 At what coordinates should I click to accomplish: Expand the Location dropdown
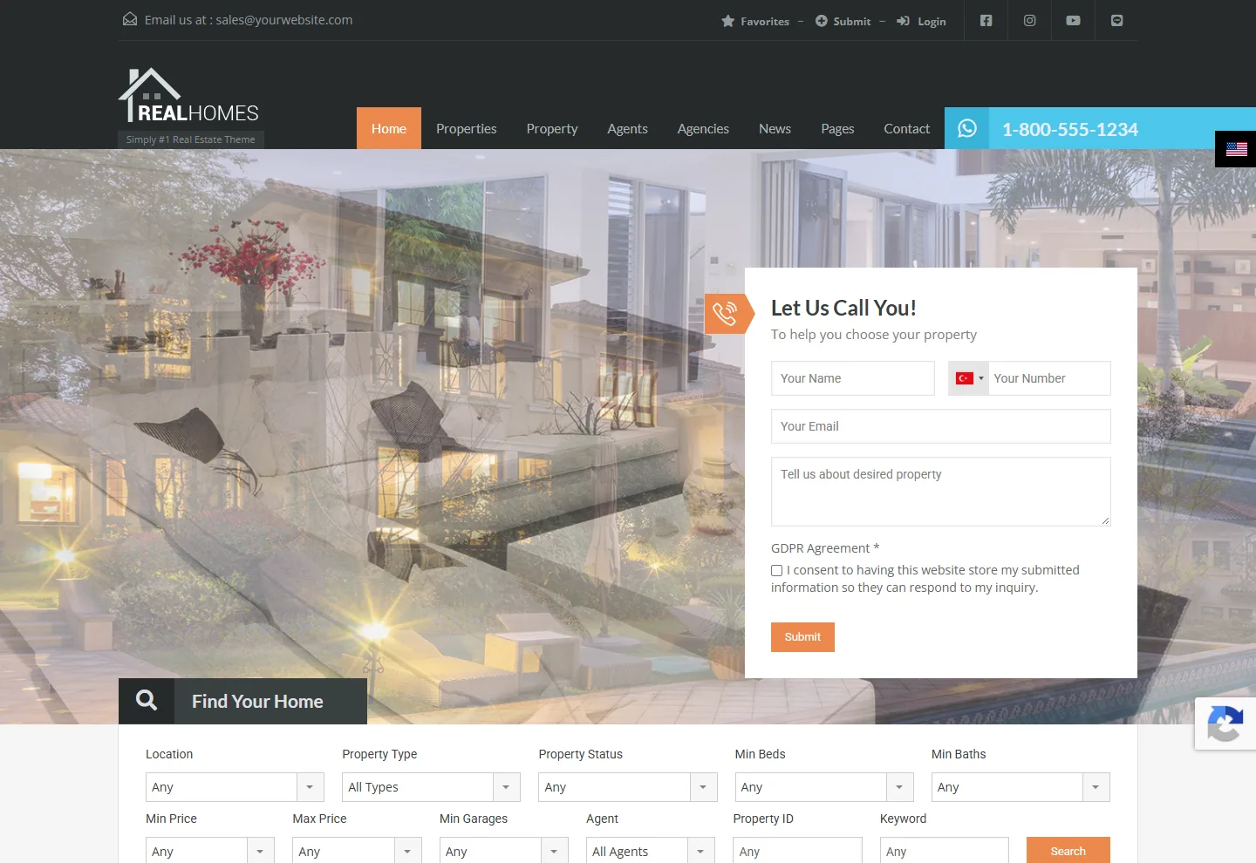235,787
